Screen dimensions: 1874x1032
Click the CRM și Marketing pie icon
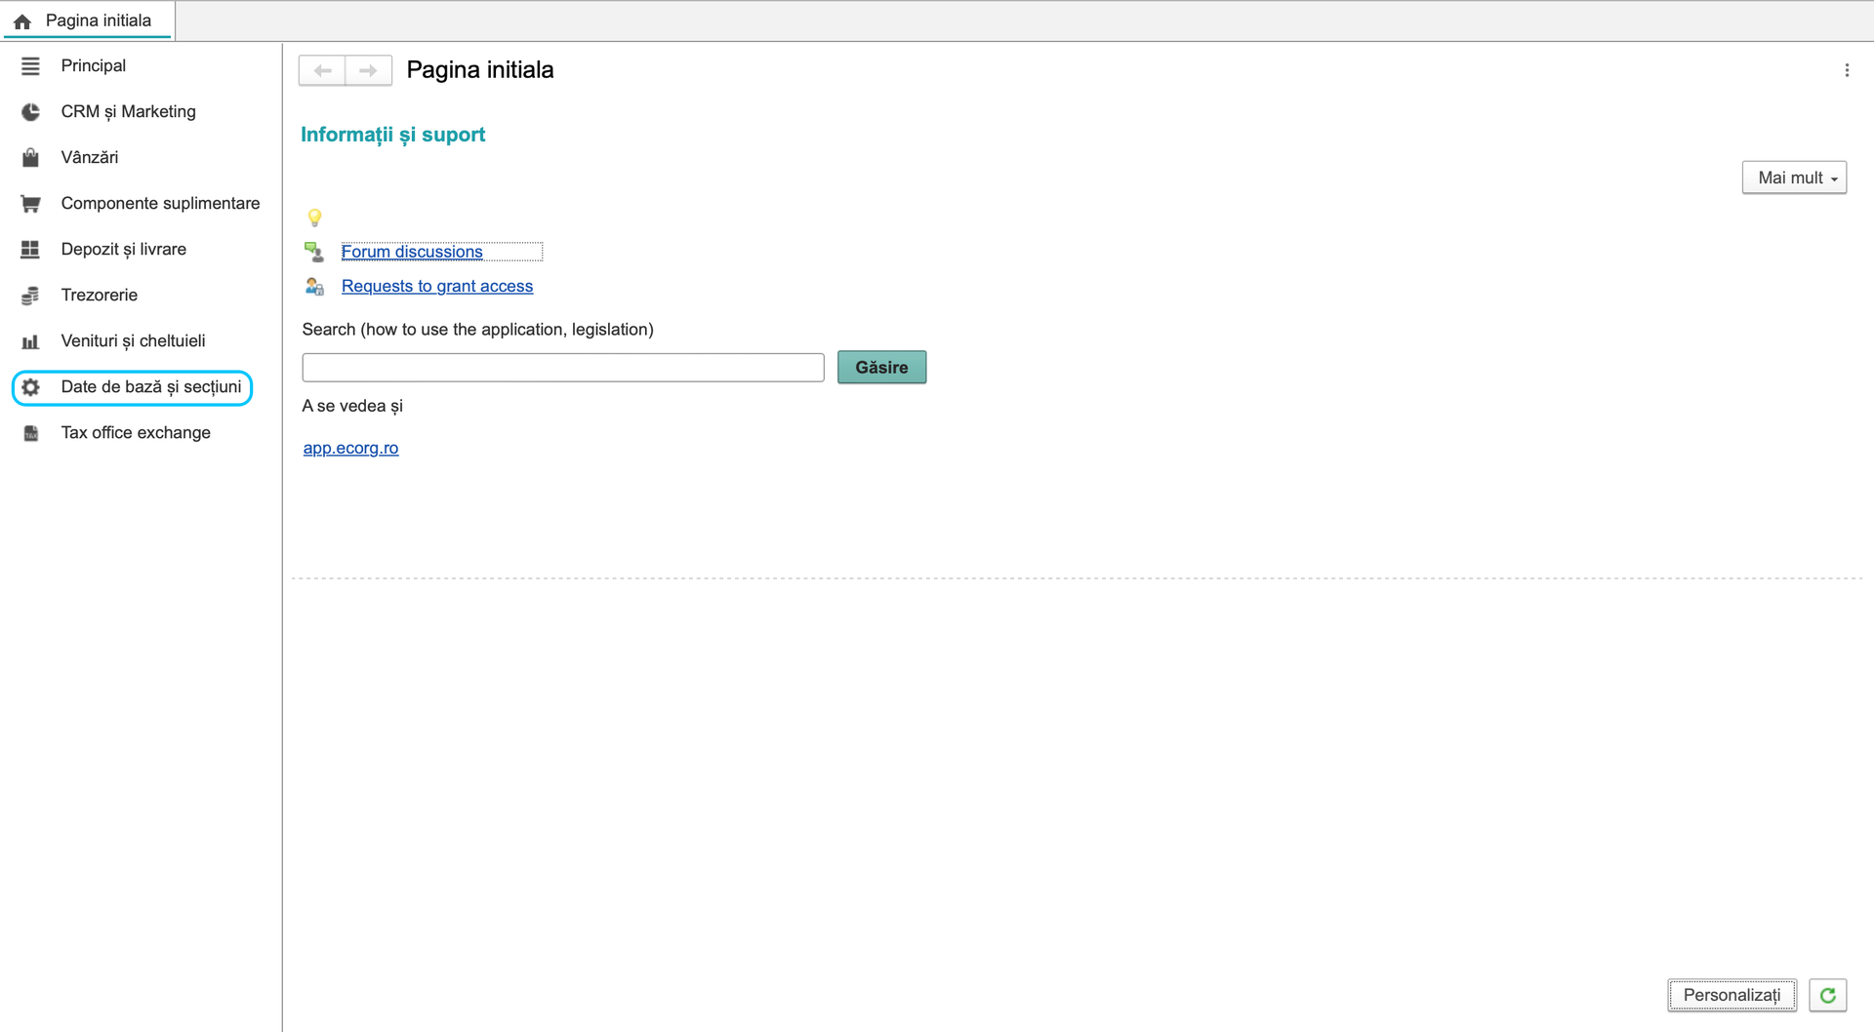(30, 111)
